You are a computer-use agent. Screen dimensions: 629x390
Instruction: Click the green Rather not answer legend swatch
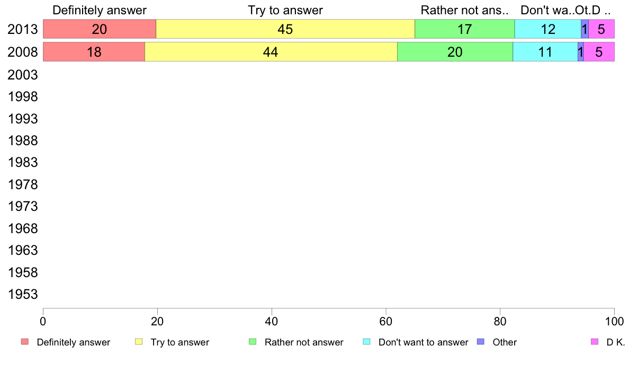(x=253, y=342)
